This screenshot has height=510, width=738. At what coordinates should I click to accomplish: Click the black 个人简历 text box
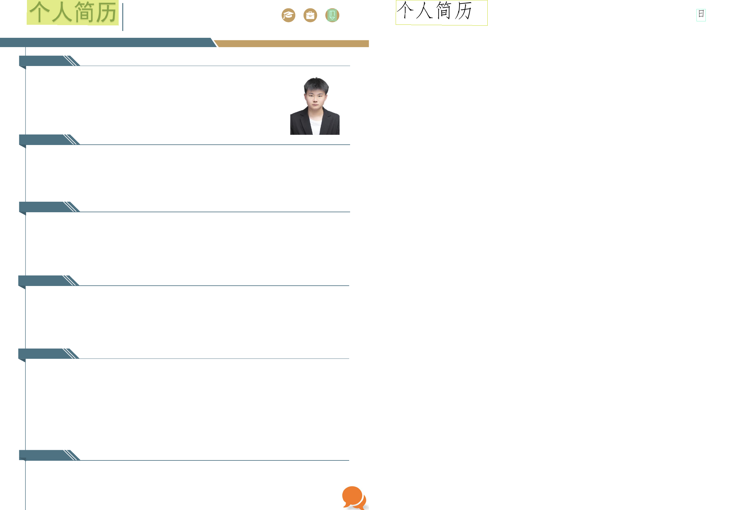[441, 12]
